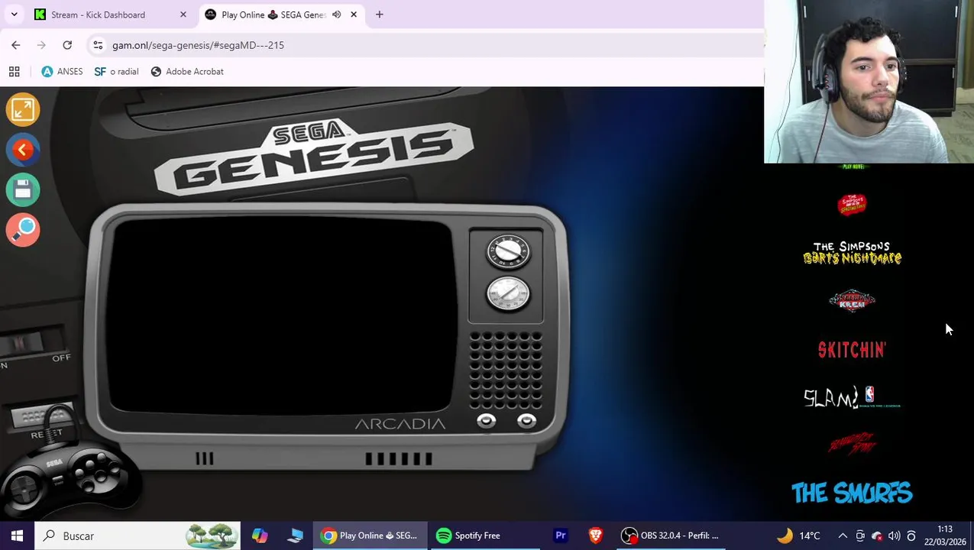
Task: Mute the SEGA Genesis tab audio icon
Action: tap(336, 15)
